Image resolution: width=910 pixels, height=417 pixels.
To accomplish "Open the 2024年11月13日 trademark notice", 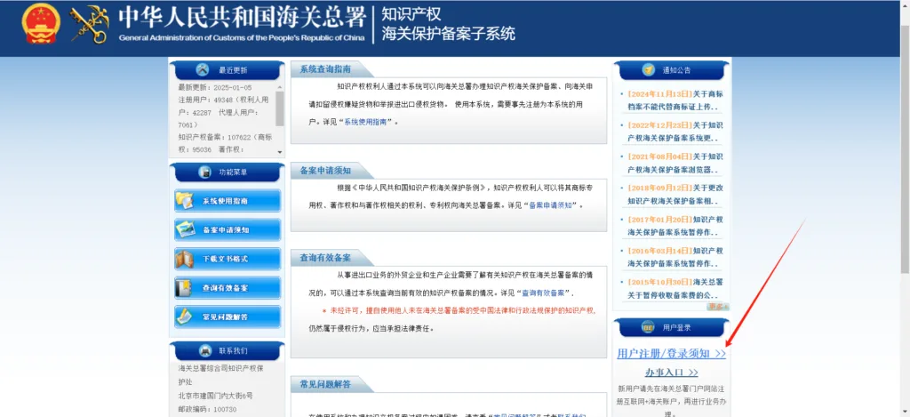I will click(x=675, y=100).
